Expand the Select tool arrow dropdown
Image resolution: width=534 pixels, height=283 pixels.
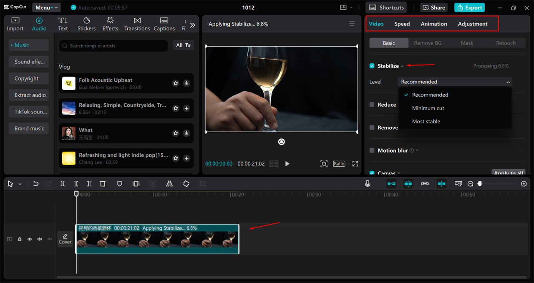pyautogui.click(x=20, y=184)
